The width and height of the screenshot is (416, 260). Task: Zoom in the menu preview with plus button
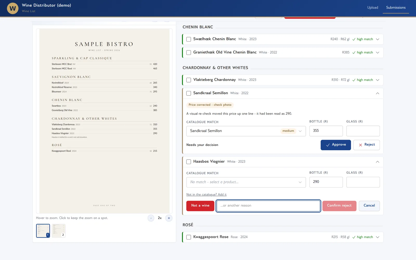click(x=169, y=218)
